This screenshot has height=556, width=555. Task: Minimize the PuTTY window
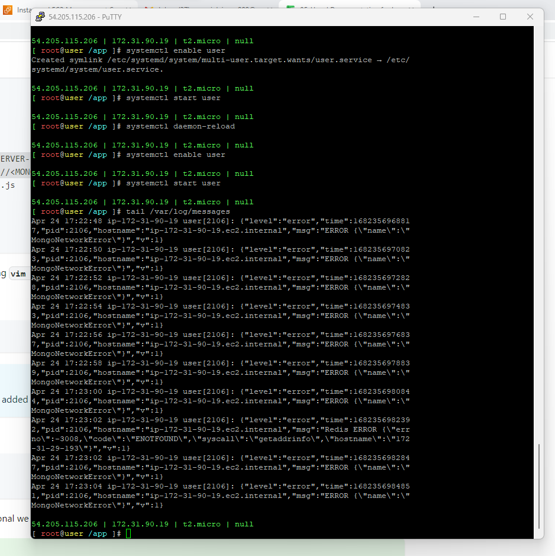[476, 17]
